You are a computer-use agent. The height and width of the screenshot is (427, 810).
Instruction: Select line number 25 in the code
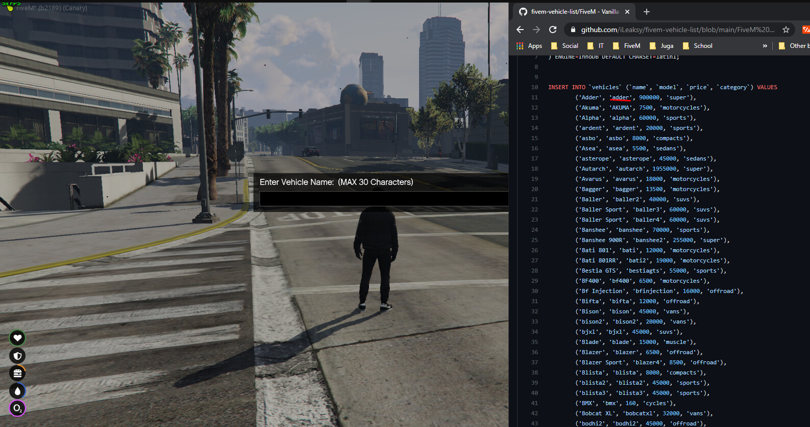(534, 240)
